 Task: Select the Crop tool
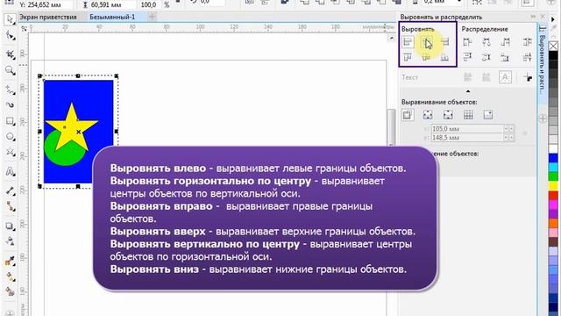tap(10, 54)
